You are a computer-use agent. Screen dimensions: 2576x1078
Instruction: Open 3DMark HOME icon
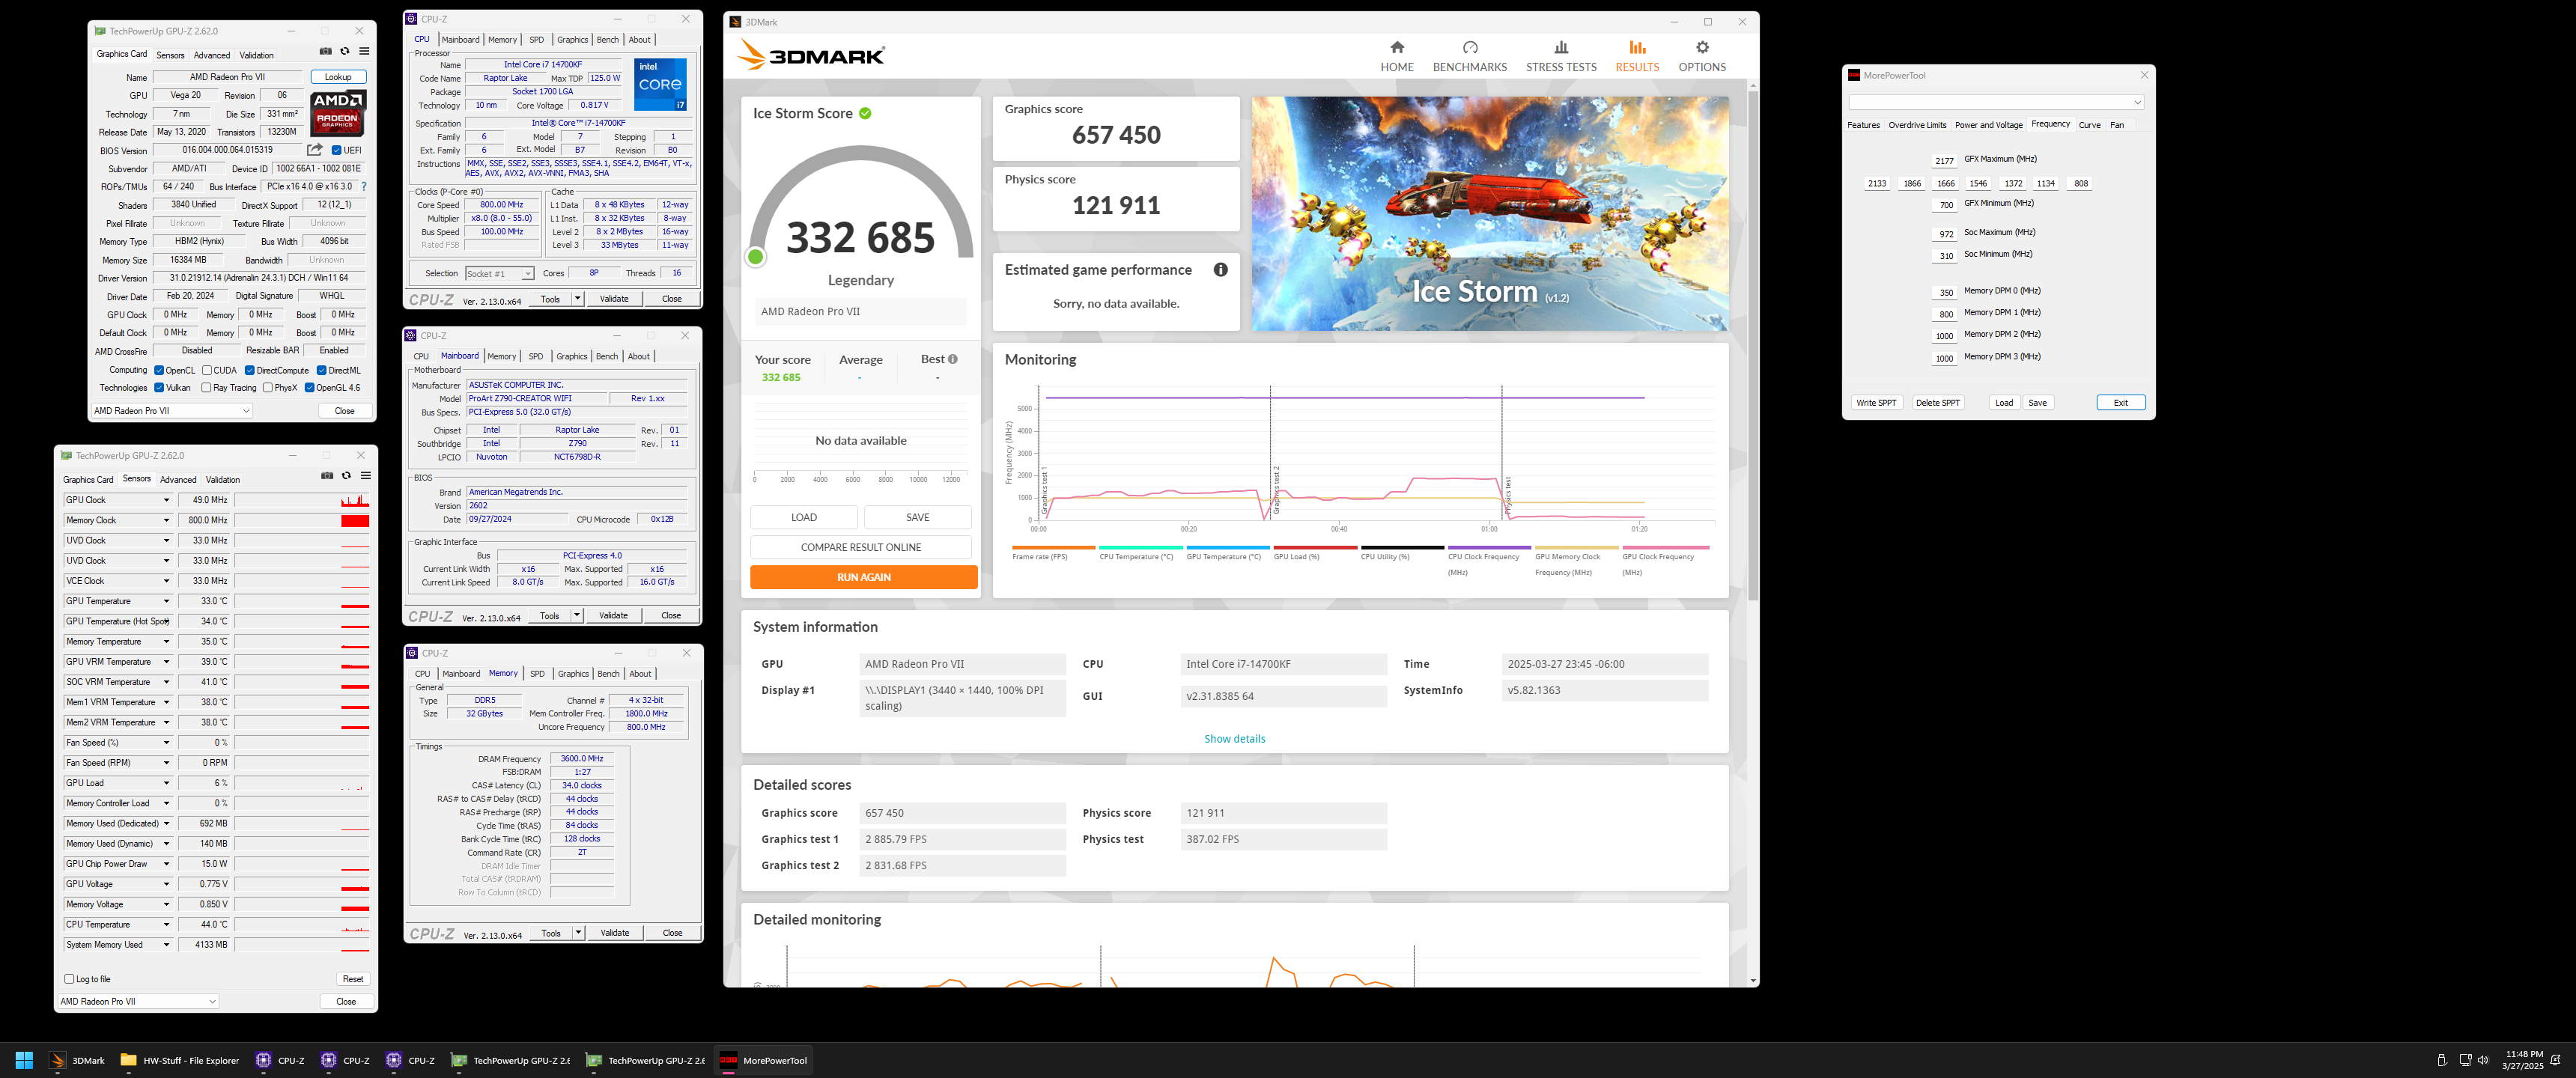click(1397, 47)
